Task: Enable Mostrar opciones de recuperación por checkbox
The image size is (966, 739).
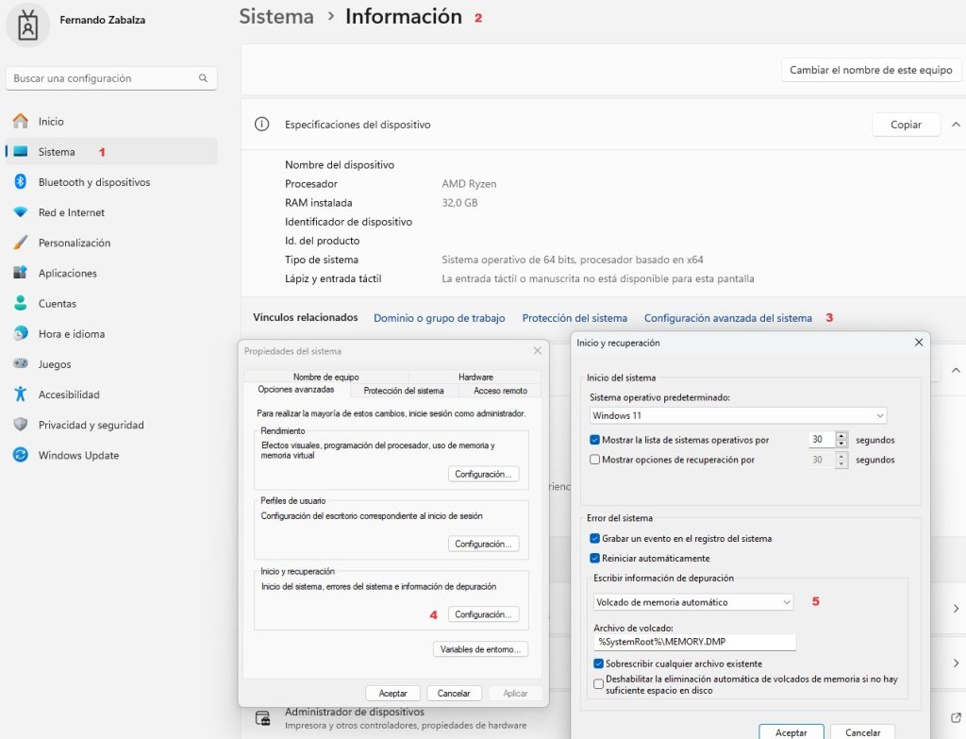Action: point(594,460)
